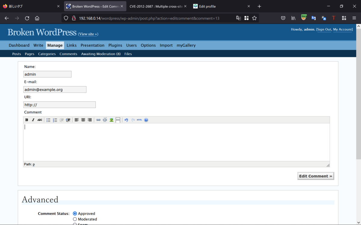The height and width of the screenshot is (225, 361).
Task: Insert an unordered bullet list
Action: (48, 120)
